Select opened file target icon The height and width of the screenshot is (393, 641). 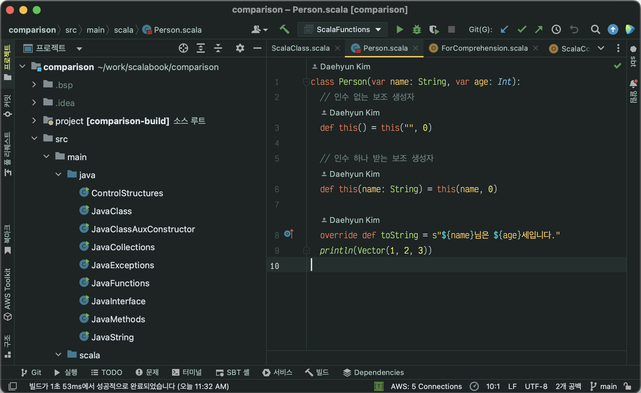click(183, 48)
